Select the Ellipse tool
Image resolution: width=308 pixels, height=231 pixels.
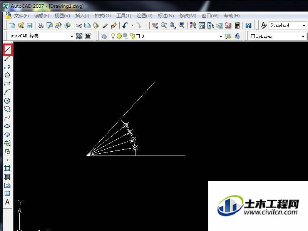tap(7, 126)
